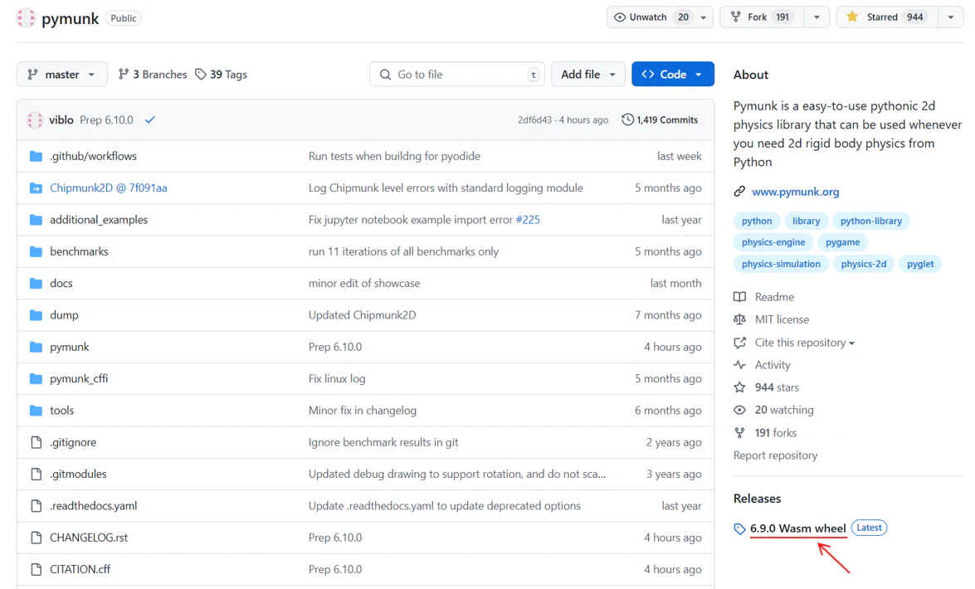975x589 pixels.
Task: Open 1,419 Commits history
Action: click(660, 119)
